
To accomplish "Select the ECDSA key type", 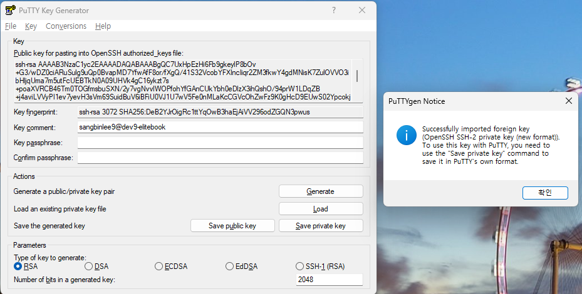I will tap(171, 266).
